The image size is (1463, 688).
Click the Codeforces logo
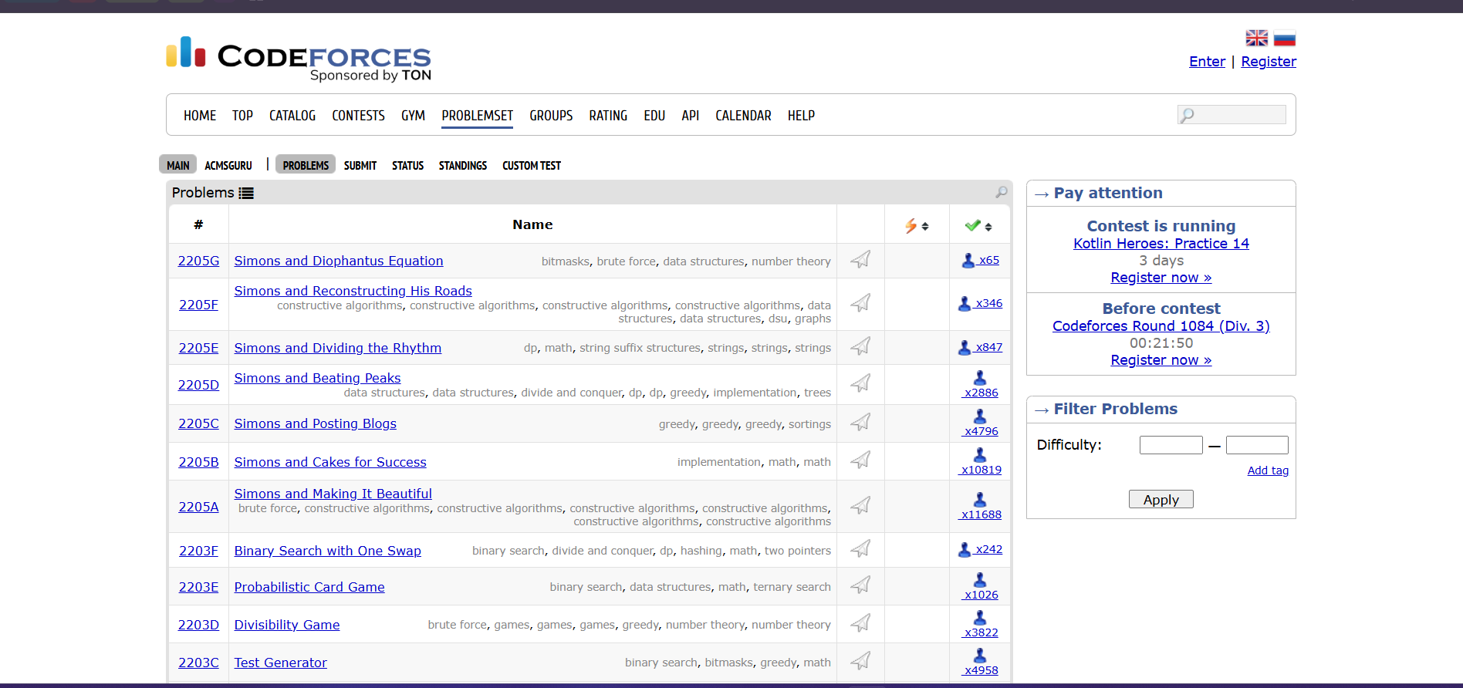pyautogui.click(x=299, y=59)
